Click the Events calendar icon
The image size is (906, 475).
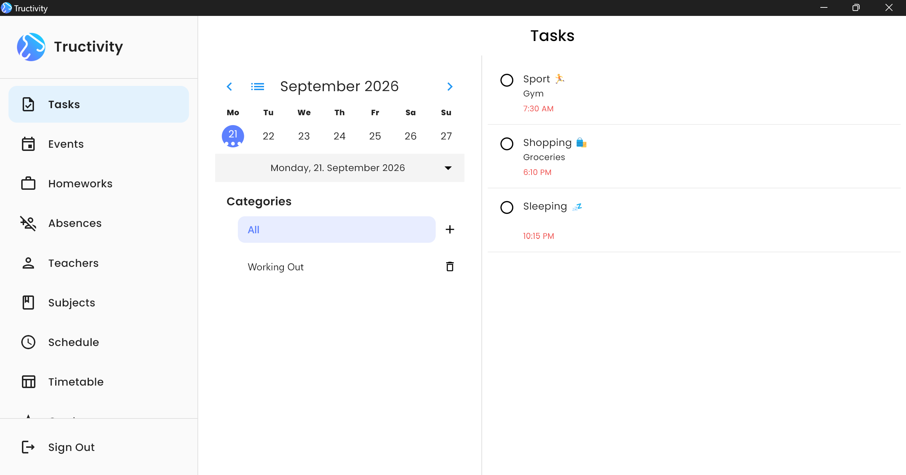[x=28, y=144]
